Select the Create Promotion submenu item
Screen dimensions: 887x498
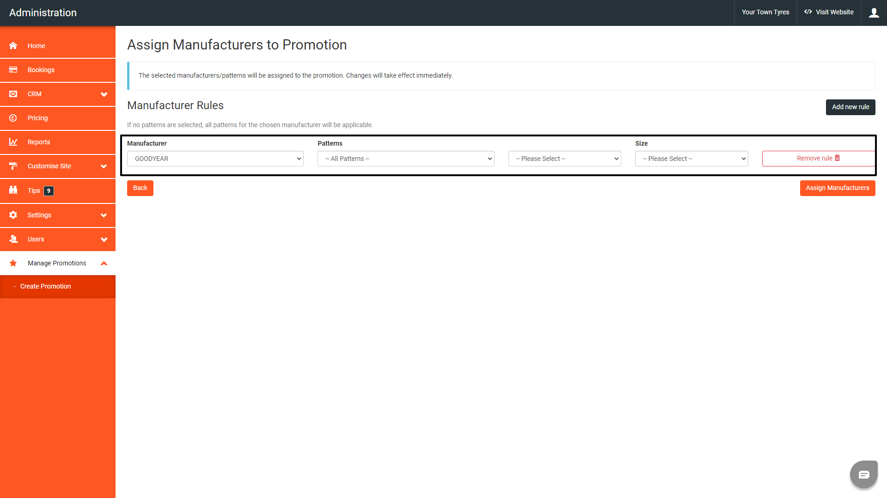click(x=58, y=286)
